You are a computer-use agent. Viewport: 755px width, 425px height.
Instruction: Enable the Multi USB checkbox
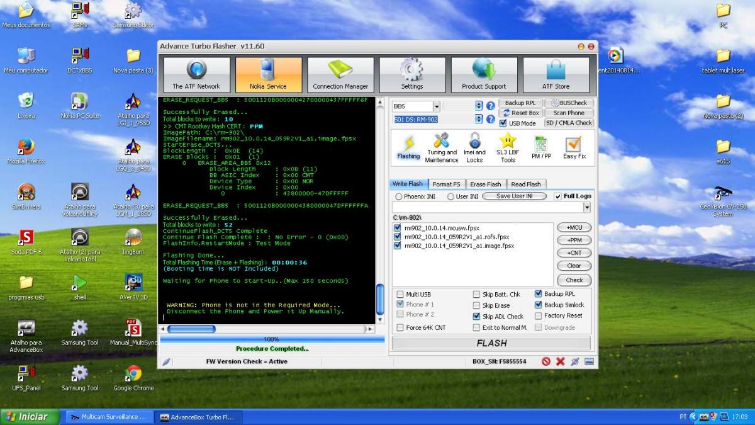(400, 294)
